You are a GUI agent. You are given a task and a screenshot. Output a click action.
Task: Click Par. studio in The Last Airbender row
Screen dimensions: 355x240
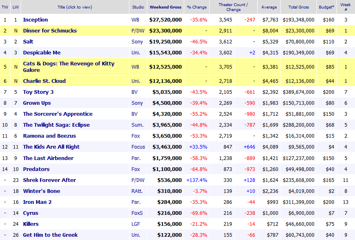tap(136, 158)
